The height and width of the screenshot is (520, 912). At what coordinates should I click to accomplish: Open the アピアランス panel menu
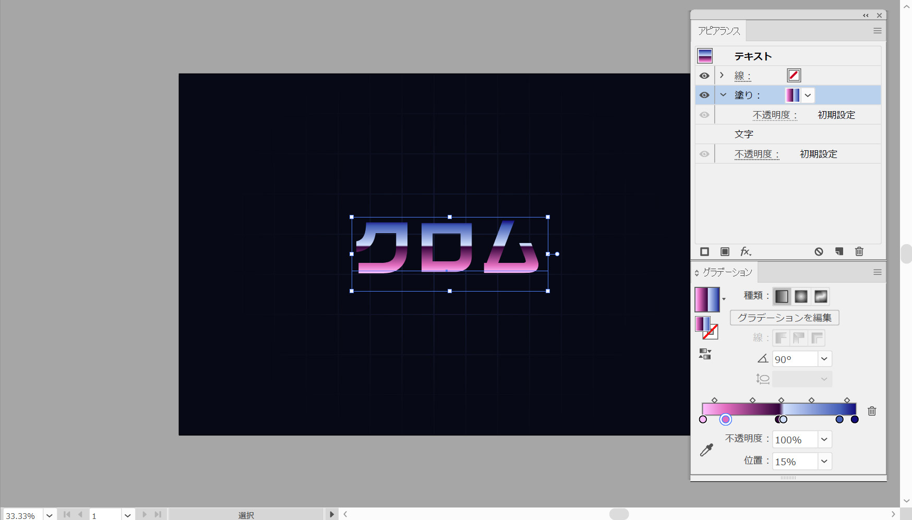(x=877, y=31)
